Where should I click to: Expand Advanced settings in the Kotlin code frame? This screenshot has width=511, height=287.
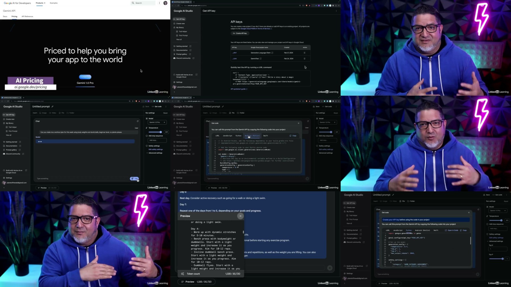pyautogui.click(x=325, y=153)
